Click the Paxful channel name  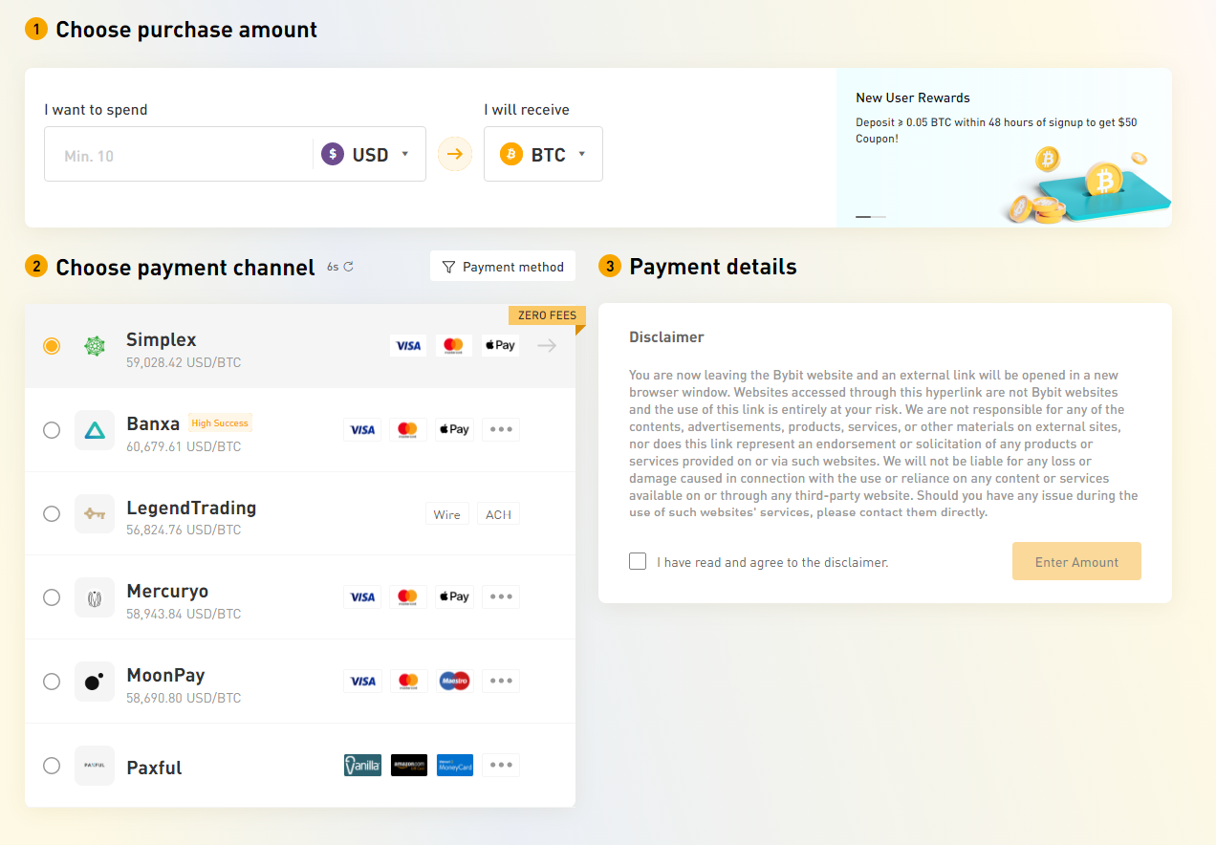[x=154, y=768]
